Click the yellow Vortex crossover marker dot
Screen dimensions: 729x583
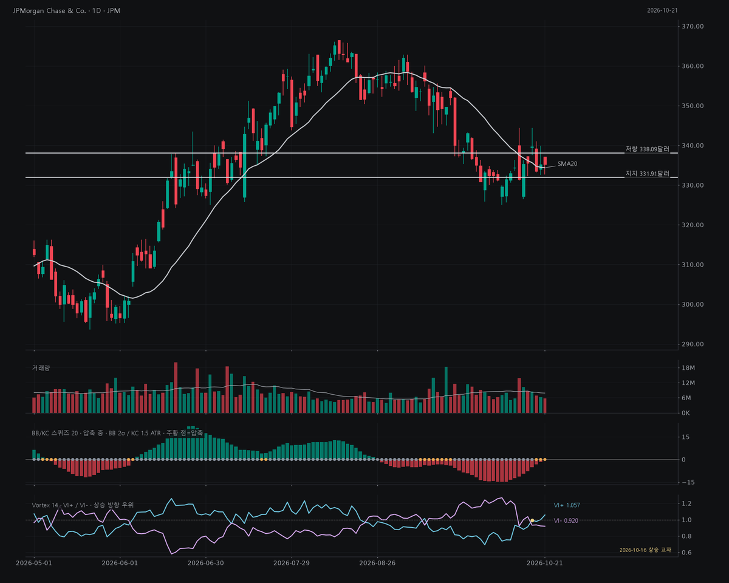pos(532,520)
